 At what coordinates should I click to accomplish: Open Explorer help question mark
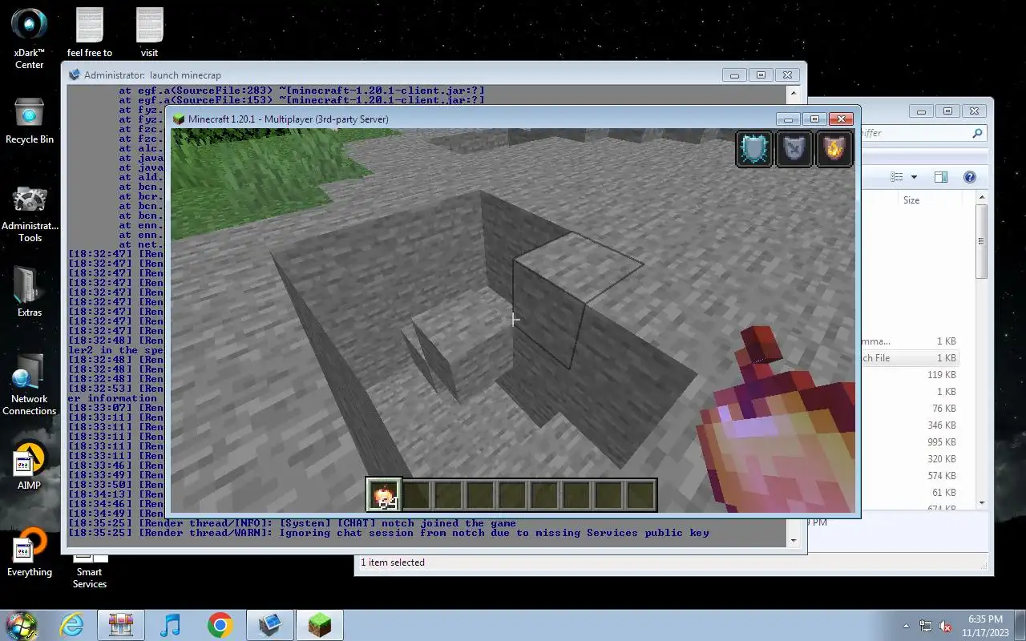(x=969, y=177)
